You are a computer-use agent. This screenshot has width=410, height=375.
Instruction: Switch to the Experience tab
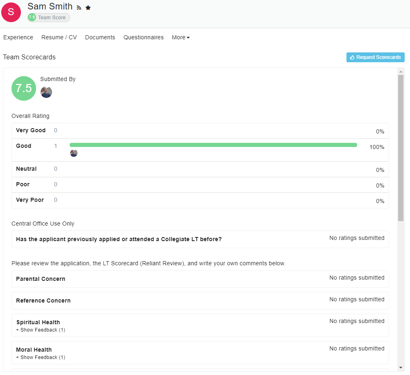point(18,38)
